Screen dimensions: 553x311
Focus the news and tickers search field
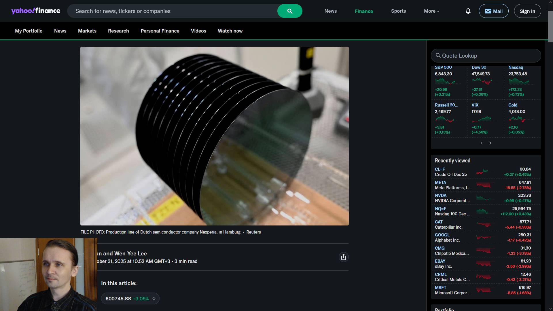(173, 11)
